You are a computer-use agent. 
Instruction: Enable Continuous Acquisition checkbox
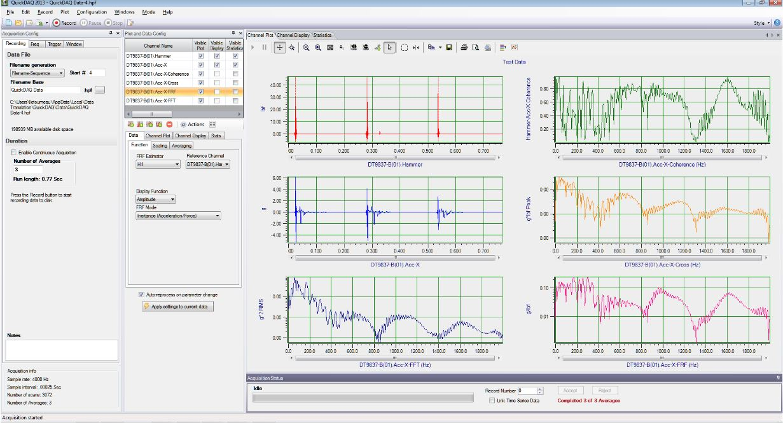[14, 153]
